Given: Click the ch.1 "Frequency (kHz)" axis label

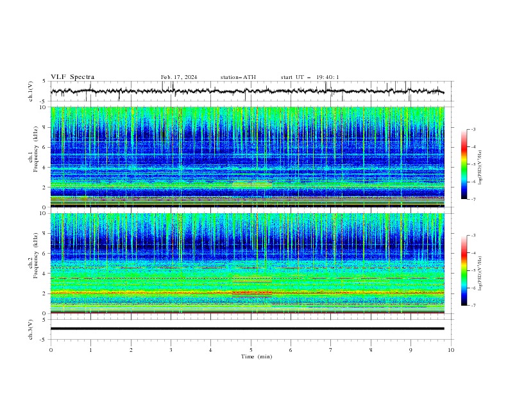Looking at the screenshot, I should pyautogui.click(x=36, y=149).
